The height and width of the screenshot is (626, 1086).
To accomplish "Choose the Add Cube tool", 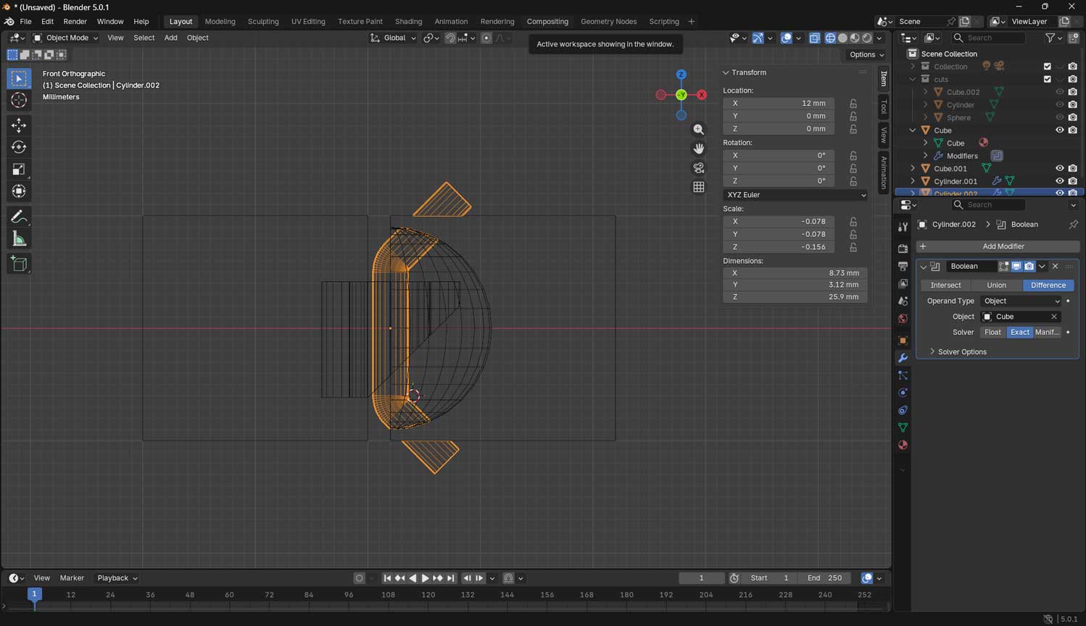I will coord(19,264).
